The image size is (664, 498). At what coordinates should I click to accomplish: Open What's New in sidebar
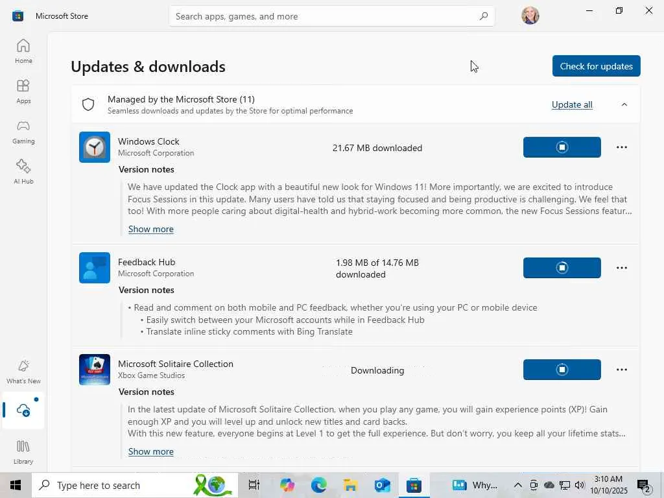tap(23, 372)
